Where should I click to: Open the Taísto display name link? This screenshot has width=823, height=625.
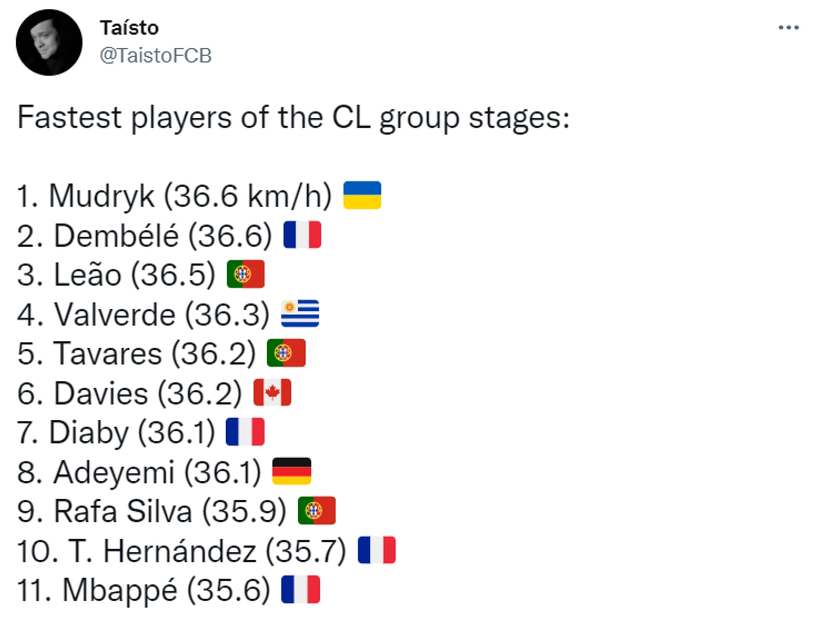pos(129,28)
